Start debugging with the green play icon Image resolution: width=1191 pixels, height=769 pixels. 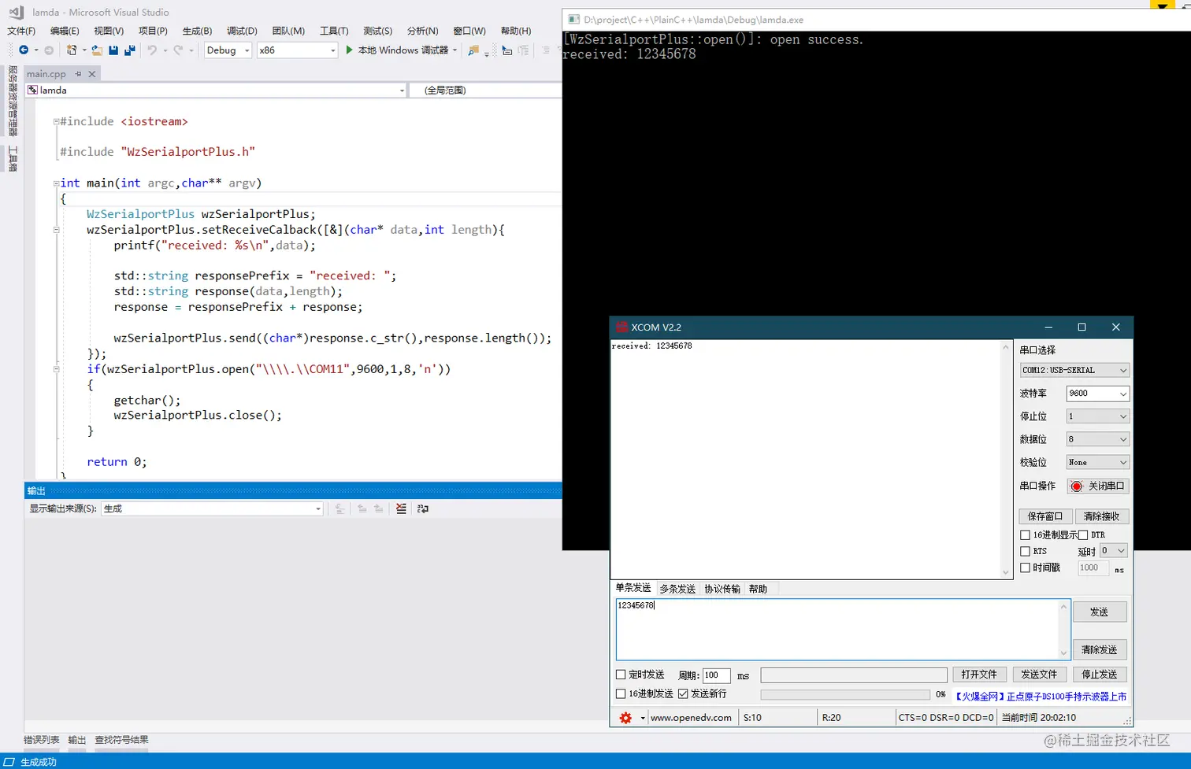click(x=350, y=50)
